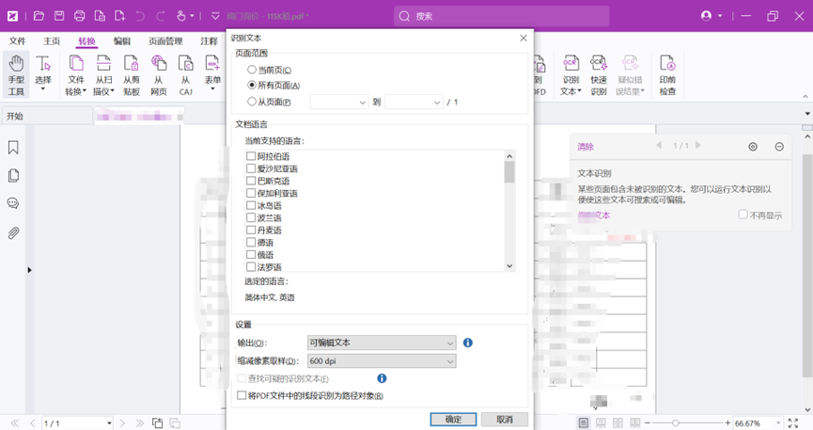Enable the PDF line segments as paths checkbox
The image size is (813, 430).
[x=242, y=396]
